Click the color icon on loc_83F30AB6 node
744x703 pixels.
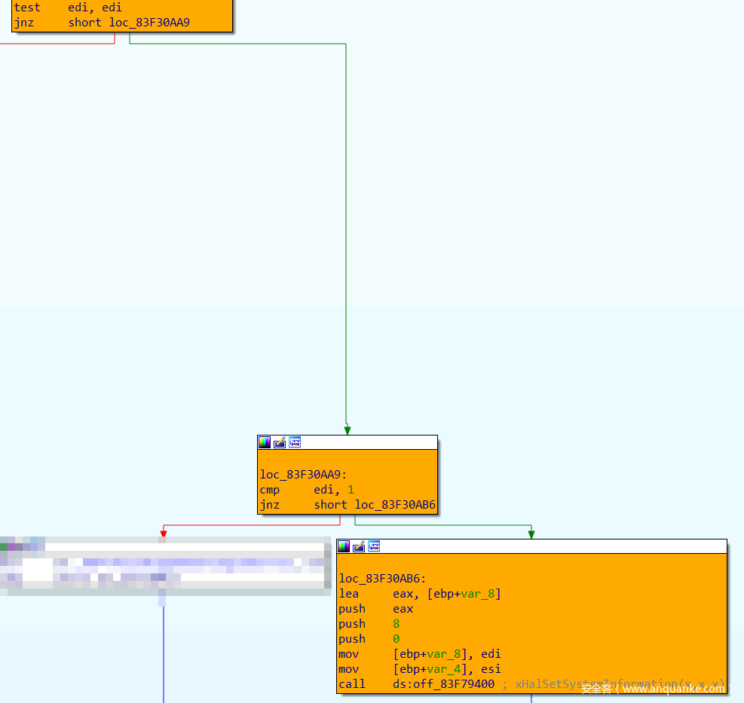click(x=344, y=546)
